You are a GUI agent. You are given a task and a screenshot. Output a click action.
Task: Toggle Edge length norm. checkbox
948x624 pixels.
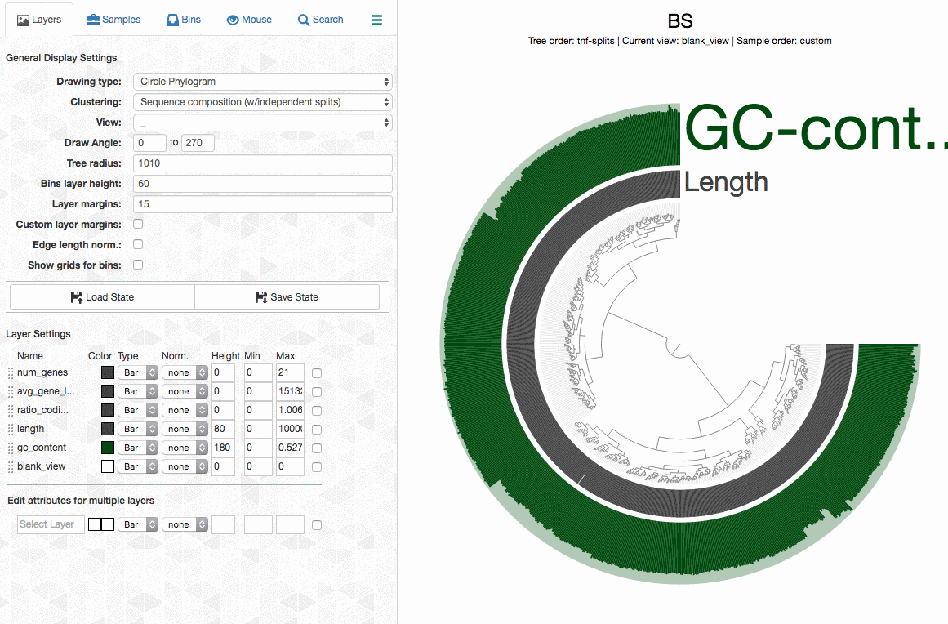pos(138,244)
